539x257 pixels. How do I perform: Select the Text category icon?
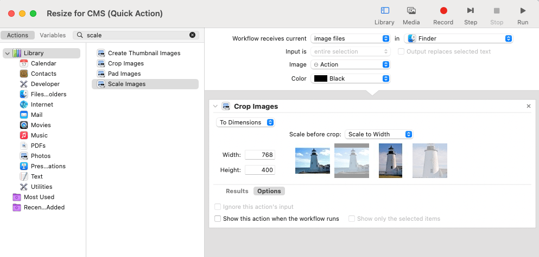coord(24,176)
